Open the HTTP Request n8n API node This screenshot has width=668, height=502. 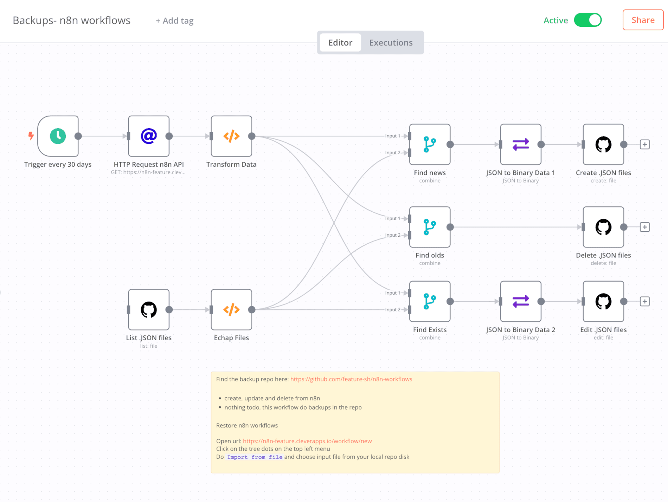[149, 136]
